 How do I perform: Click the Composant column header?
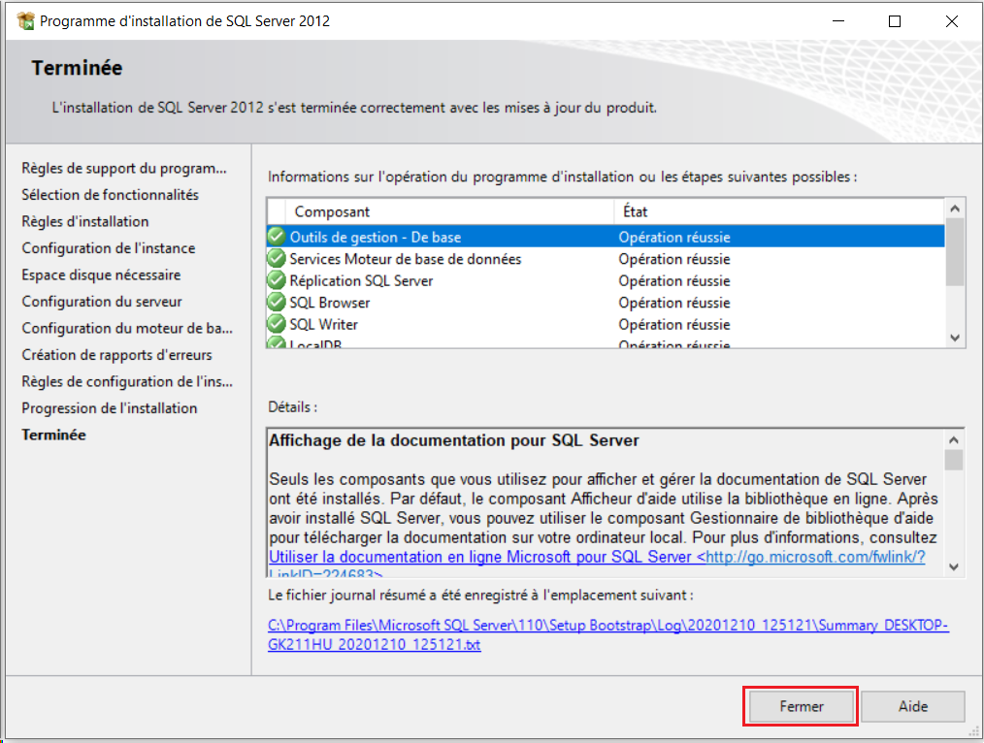coord(449,211)
